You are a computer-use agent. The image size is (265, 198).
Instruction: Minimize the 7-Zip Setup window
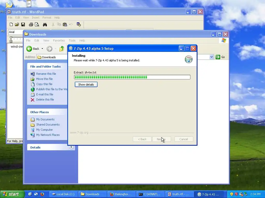pos(181,48)
